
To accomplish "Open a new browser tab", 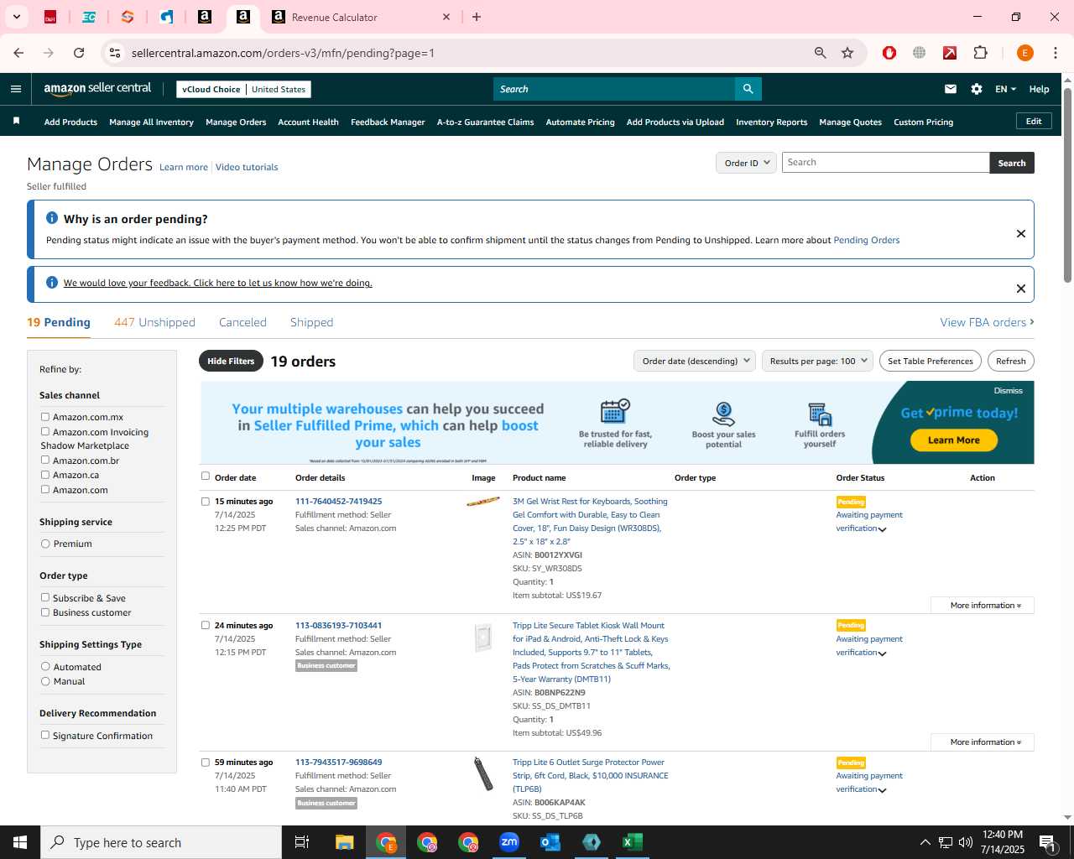I will 477,17.
